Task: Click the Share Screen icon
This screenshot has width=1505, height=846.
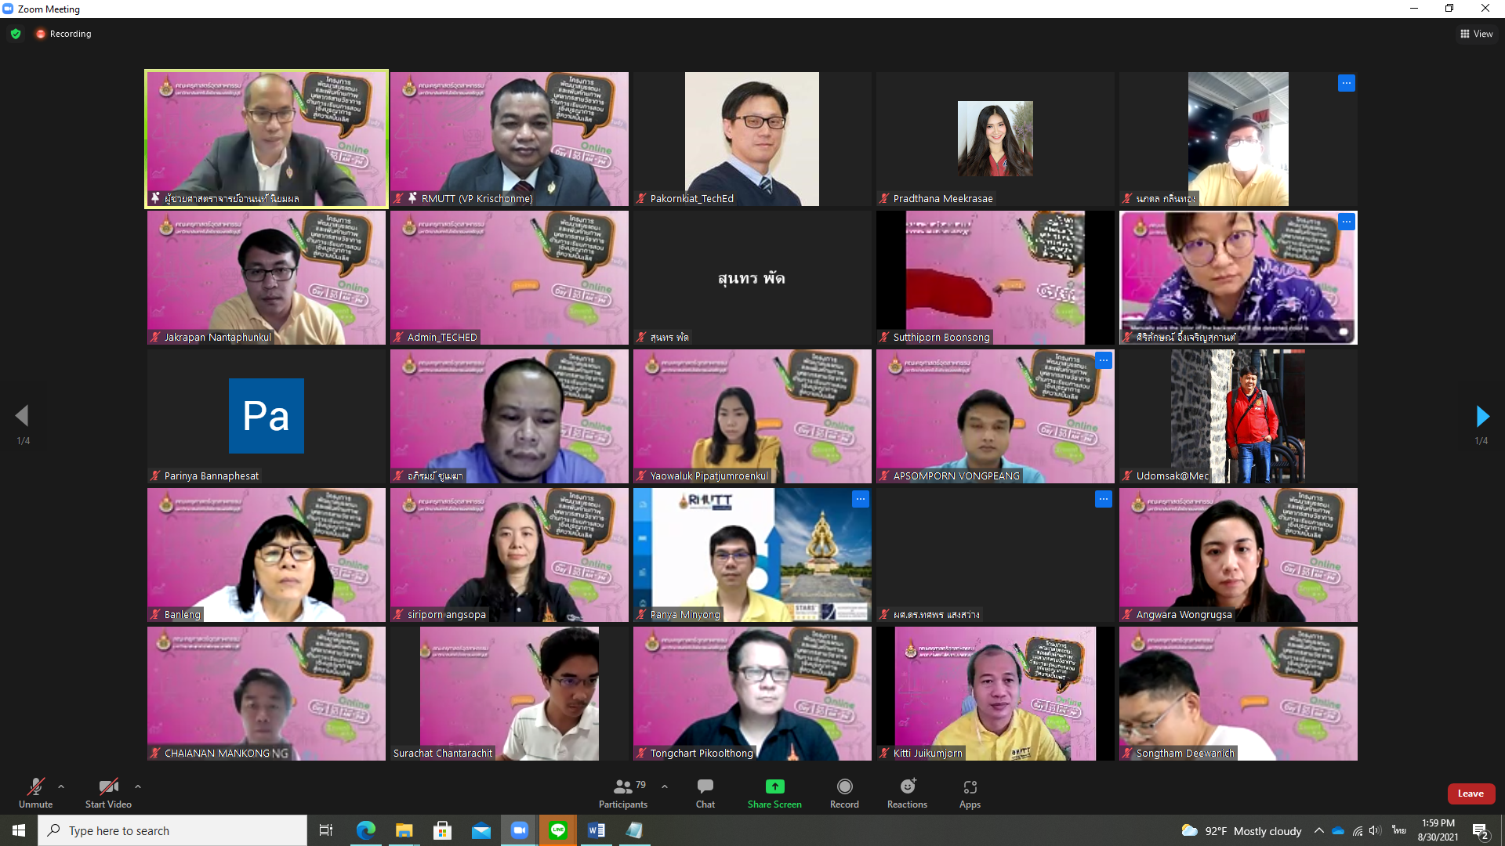Action: 774,787
